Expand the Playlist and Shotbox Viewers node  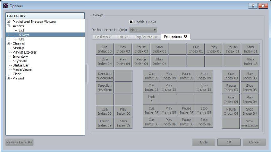point(8,21)
